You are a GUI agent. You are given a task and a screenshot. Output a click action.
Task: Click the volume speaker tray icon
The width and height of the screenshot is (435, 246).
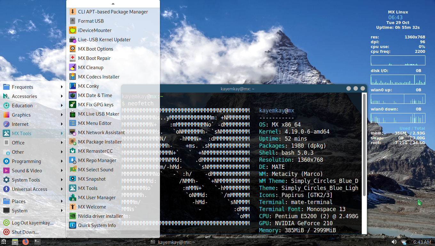(394, 242)
